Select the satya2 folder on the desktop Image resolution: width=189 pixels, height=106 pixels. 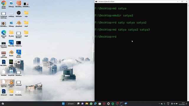pyautogui.click(x=26, y=24)
